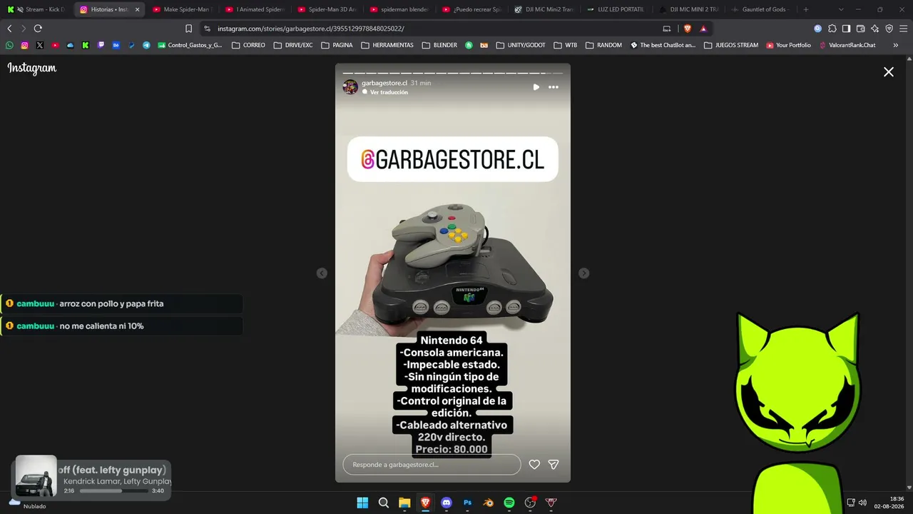
Task: Open Leo AI sparkle icon
Action: 874,29
